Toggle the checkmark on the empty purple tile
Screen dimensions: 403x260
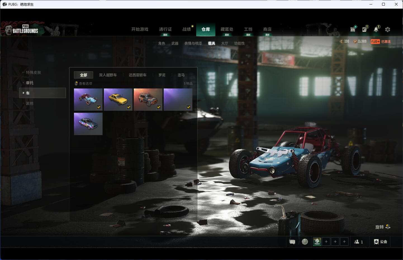189,107
